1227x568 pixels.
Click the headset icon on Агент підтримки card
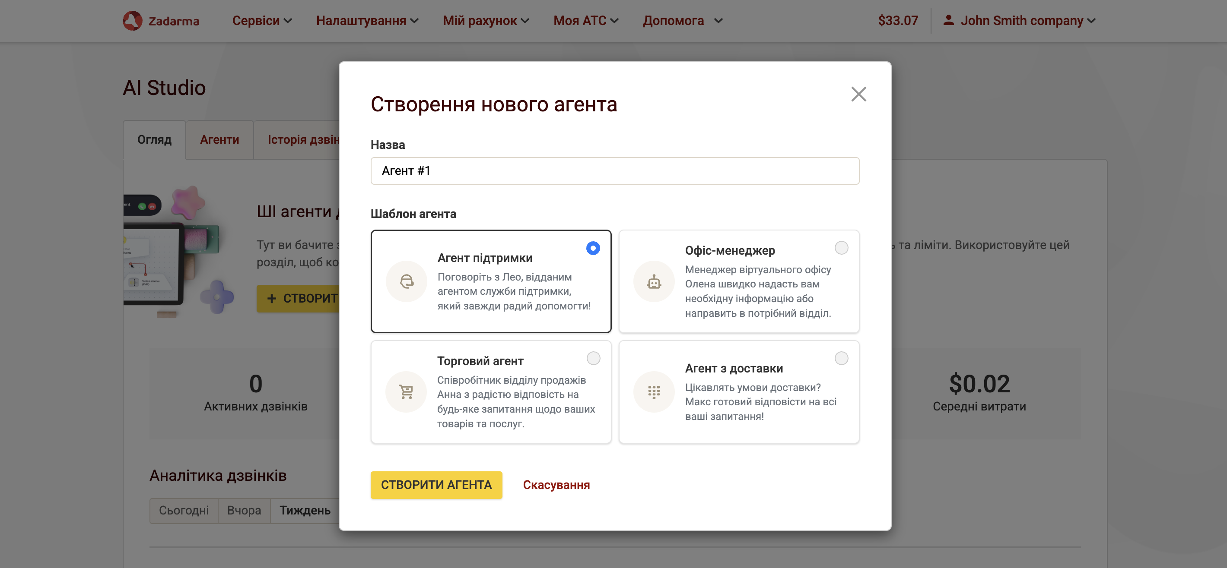[406, 281]
